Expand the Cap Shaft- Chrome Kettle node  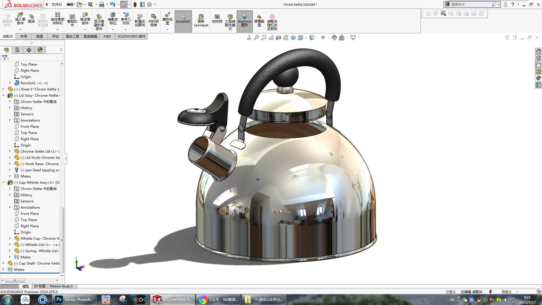(3, 263)
